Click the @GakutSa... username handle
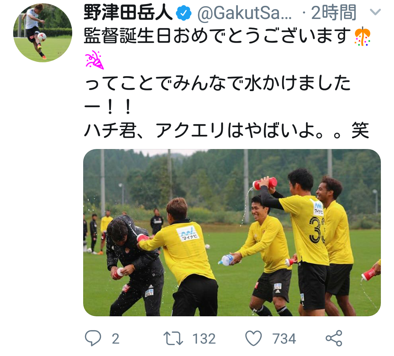 pyautogui.click(x=244, y=13)
